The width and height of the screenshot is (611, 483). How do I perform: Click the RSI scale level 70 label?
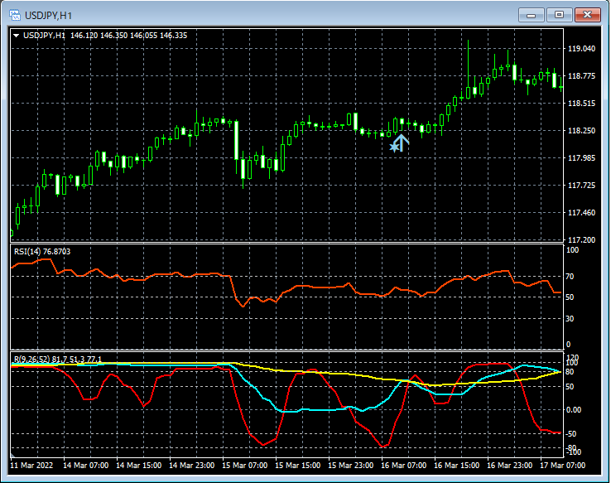pos(570,276)
